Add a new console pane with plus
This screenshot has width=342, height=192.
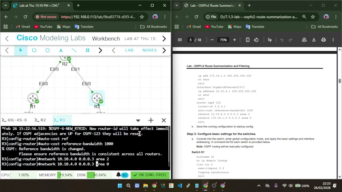click(151, 120)
